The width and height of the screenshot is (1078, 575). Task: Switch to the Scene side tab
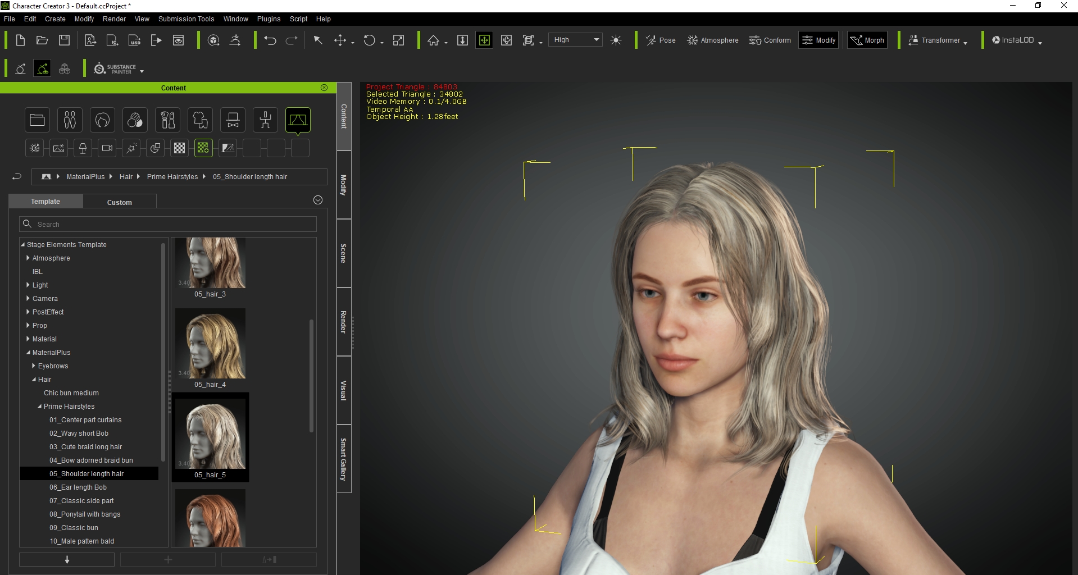pyautogui.click(x=344, y=253)
